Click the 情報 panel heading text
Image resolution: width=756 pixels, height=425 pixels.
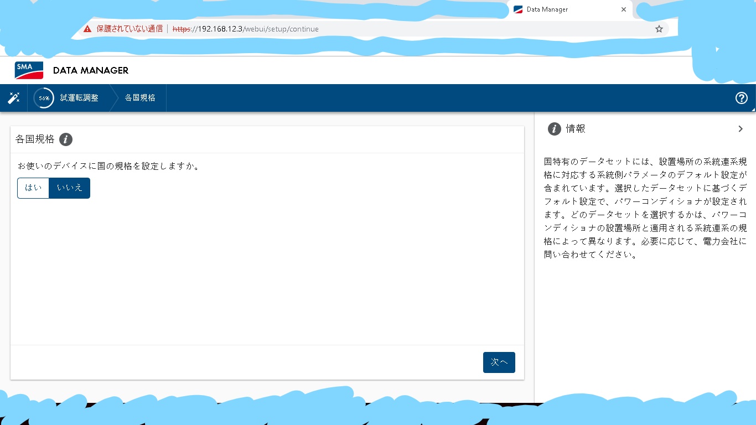[576, 129]
